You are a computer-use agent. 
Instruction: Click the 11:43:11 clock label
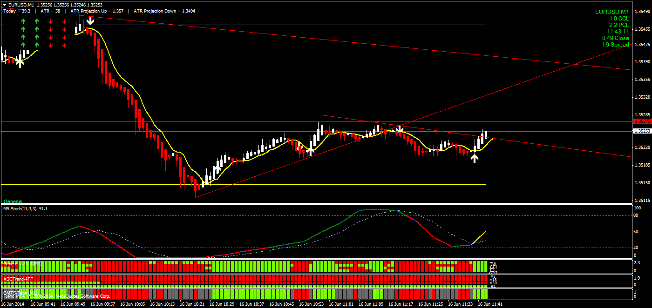tap(618, 31)
